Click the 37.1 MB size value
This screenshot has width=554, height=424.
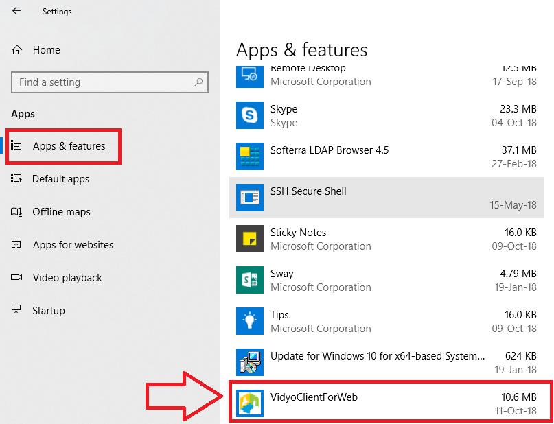[519, 150]
